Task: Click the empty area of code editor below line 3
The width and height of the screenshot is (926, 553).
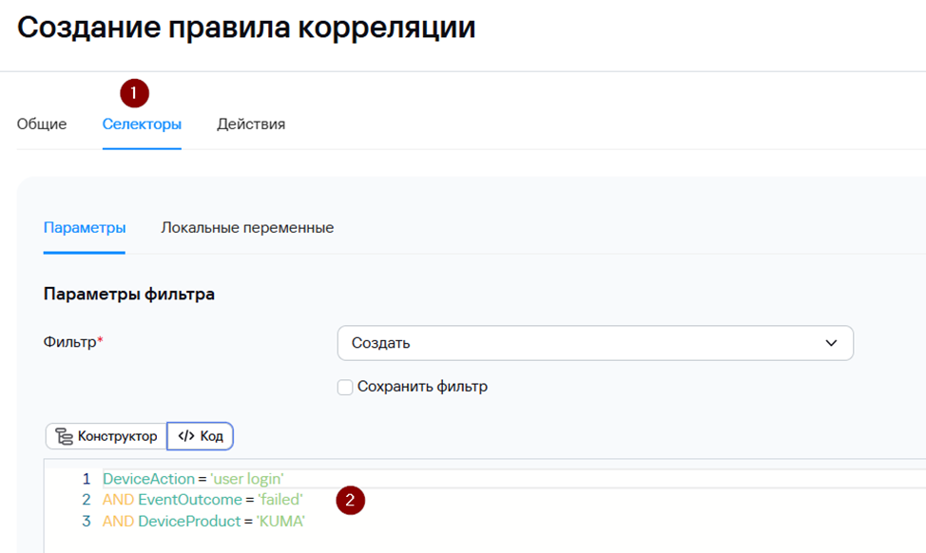Action: [484, 543]
